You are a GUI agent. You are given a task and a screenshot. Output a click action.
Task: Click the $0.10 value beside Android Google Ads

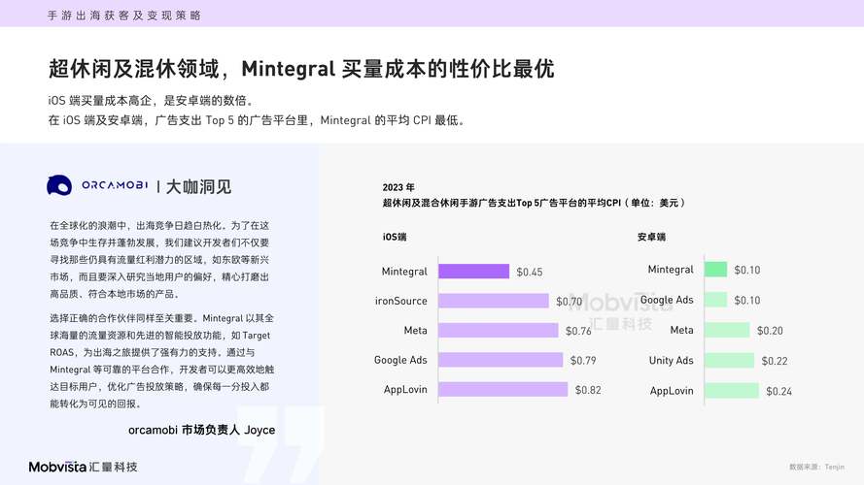[747, 301]
